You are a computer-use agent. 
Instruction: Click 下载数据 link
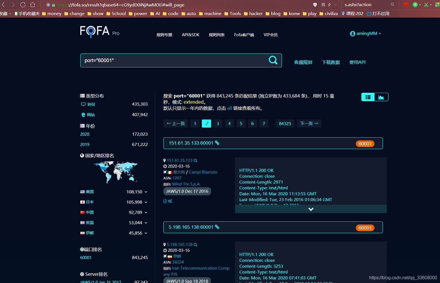tap(331, 62)
